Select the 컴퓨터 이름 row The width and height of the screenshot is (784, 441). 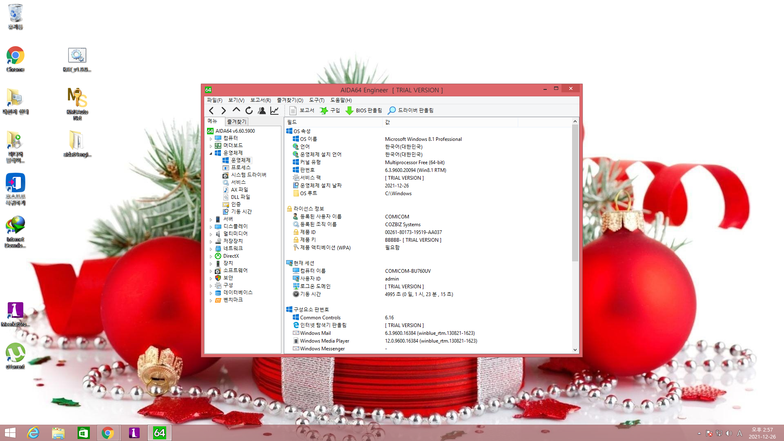(429, 271)
